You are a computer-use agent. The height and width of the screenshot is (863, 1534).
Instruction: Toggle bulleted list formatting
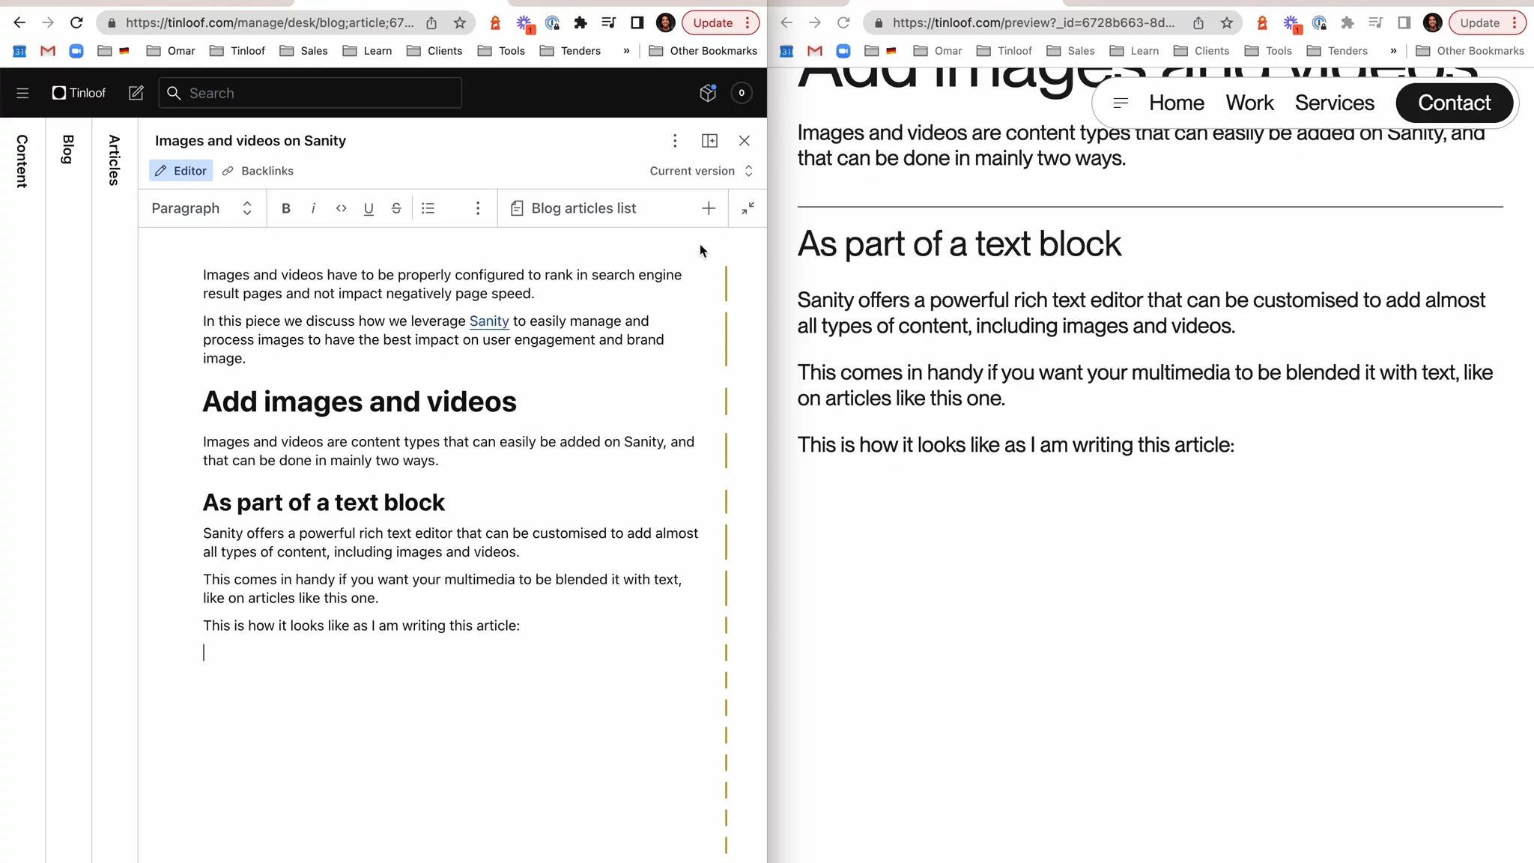point(428,208)
